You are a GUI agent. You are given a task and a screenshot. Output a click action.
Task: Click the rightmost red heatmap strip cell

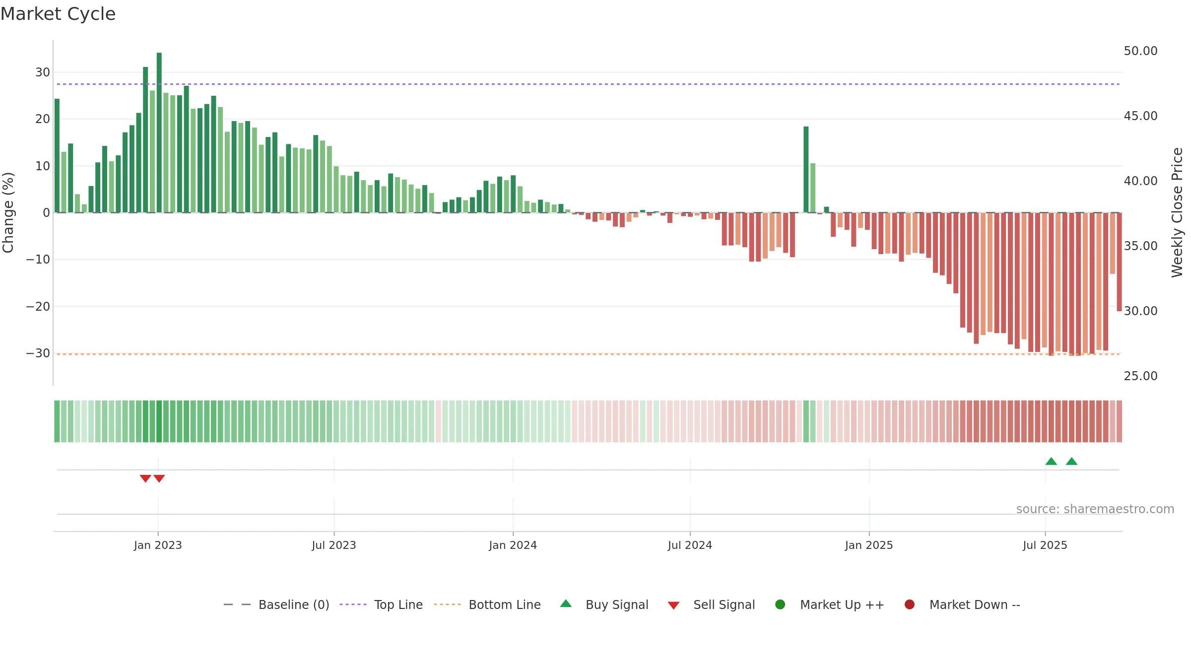pyautogui.click(x=1119, y=421)
